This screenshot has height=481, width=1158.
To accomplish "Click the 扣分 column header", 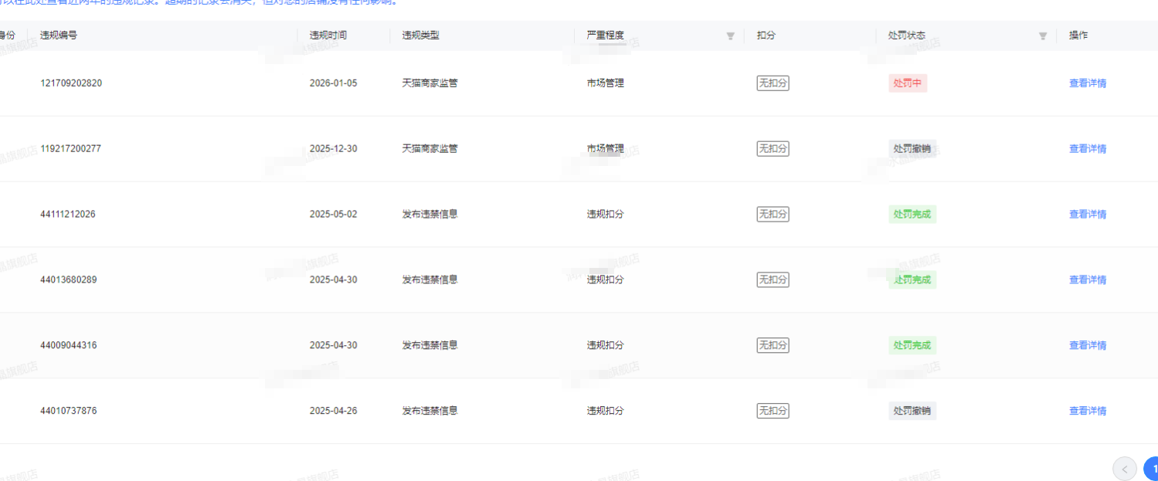I will 766,36.
